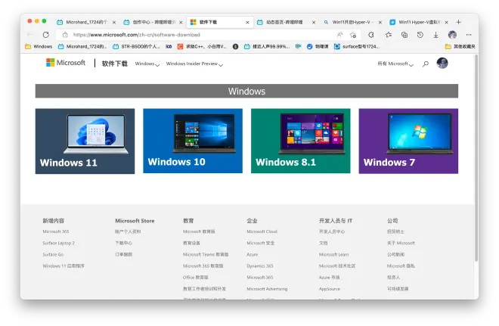Open the Windows 10 download tile
The image size is (499, 326).
tap(193, 141)
